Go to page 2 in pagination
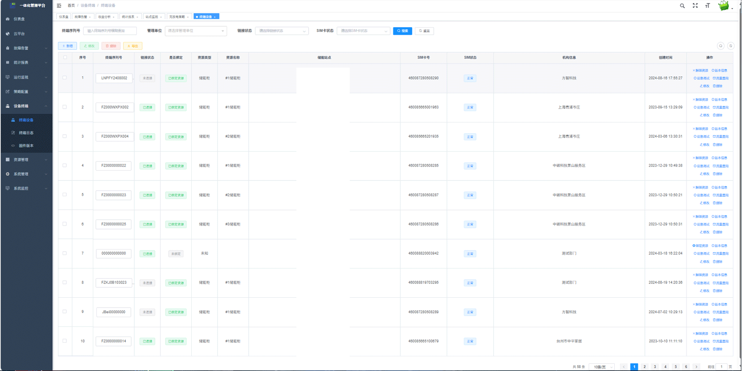Viewport: 743px width, 371px height. (645, 367)
